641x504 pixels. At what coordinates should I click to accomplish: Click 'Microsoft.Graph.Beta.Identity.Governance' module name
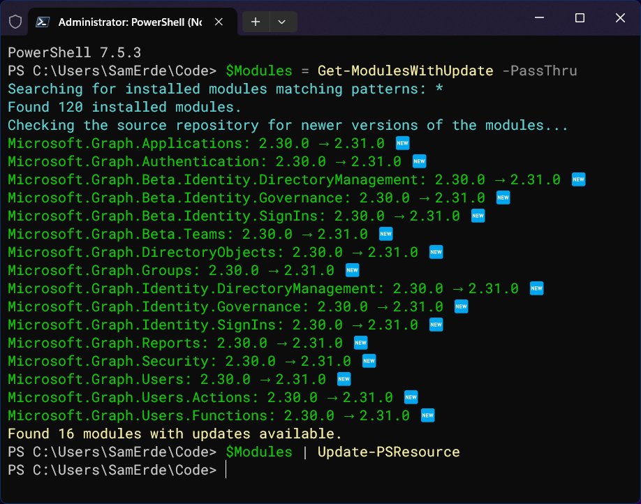[x=175, y=198]
